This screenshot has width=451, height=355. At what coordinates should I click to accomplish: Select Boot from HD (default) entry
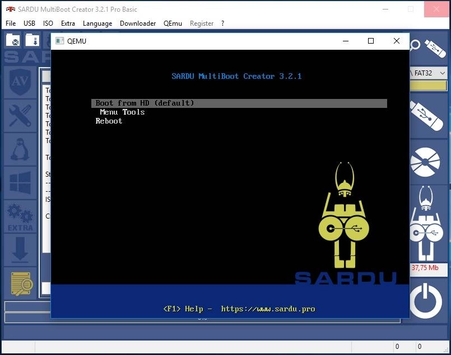(239, 103)
